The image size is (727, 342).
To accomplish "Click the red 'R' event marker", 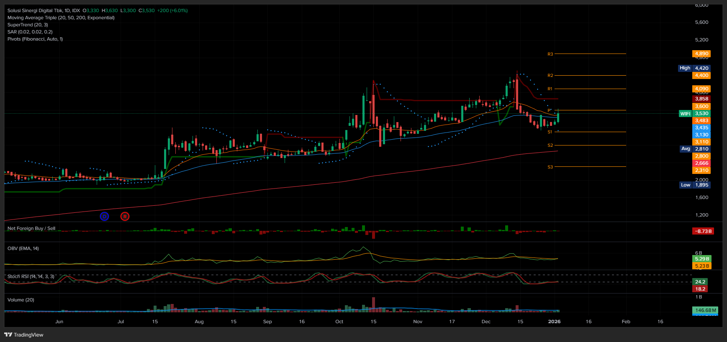I will coord(125,216).
